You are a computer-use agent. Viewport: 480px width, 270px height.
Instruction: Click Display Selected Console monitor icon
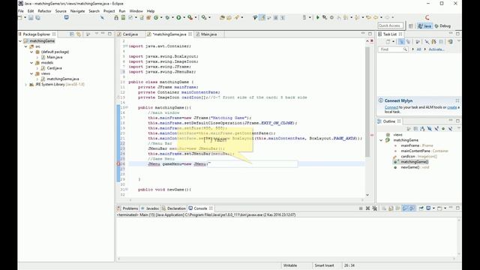(428, 208)
